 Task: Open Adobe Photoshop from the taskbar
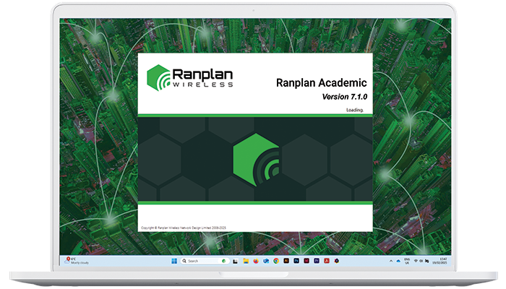tap(296, 261)
